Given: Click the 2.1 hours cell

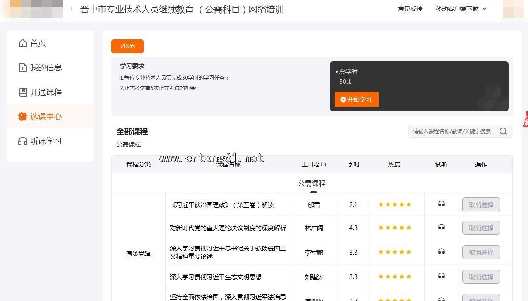Looking at the screenshot, I should (x=353, y=205).
